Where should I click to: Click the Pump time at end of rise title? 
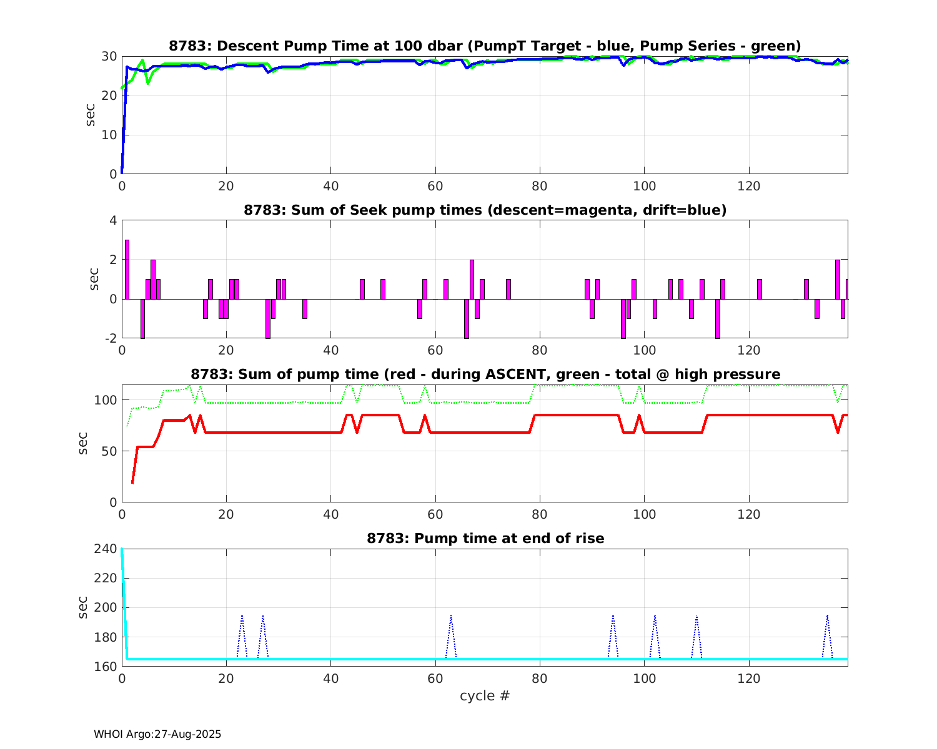click(x=485, y=538)
